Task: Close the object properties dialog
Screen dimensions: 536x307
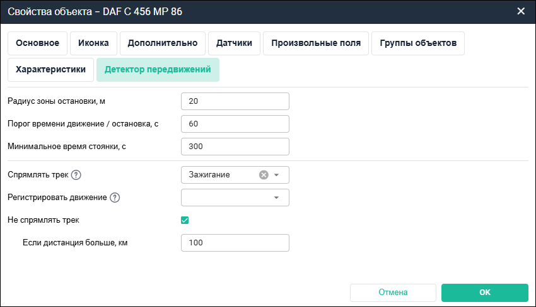Action: [521, 11]
